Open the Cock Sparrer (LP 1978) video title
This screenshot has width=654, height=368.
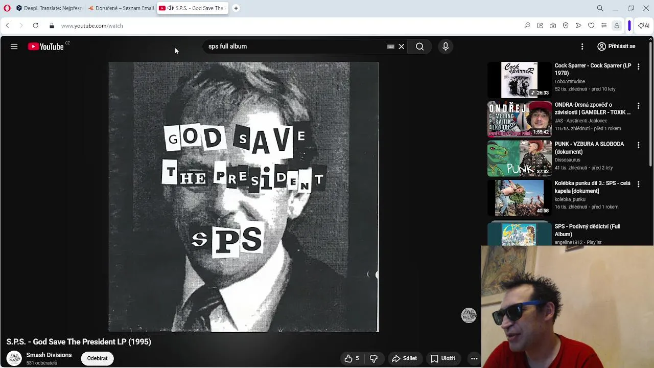(593, 70)
